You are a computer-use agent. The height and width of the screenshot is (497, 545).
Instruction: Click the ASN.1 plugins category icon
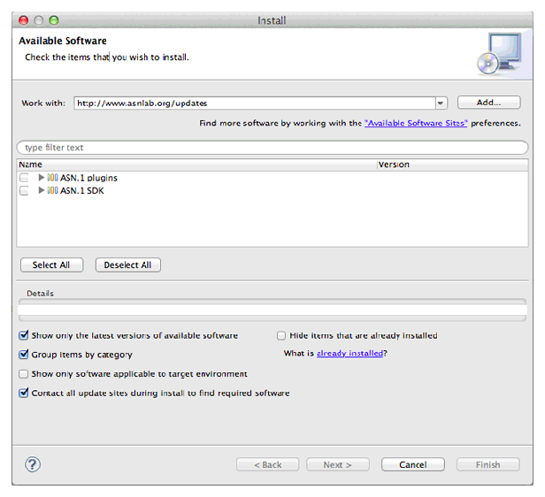pos(53,178)
